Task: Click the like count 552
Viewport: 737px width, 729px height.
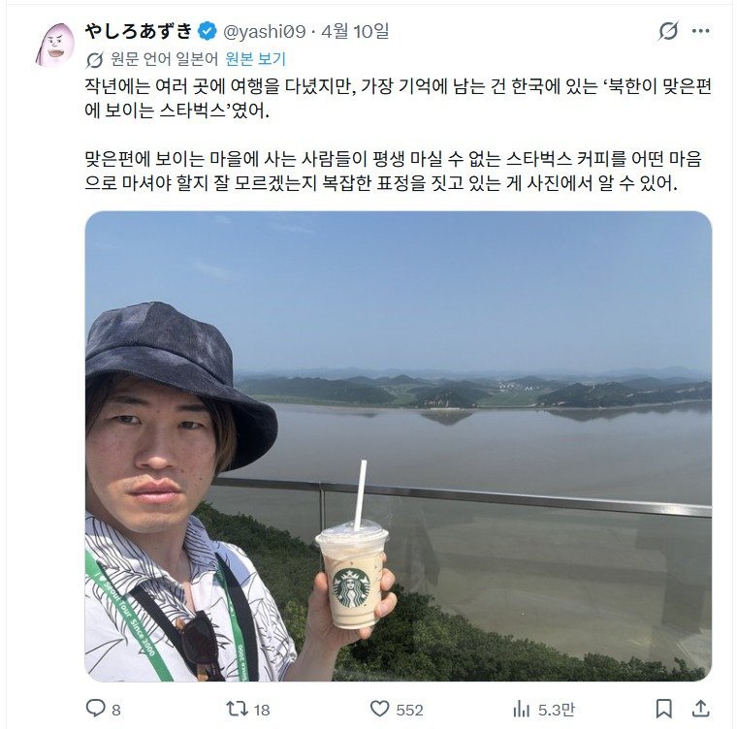Action: [409, 710]
